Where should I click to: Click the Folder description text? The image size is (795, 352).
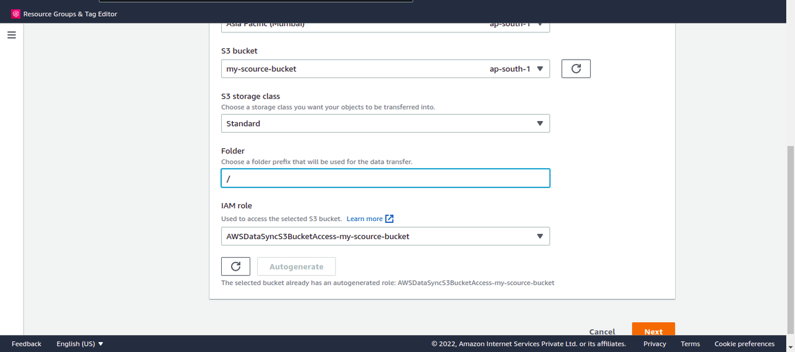[x=317, y=161]
